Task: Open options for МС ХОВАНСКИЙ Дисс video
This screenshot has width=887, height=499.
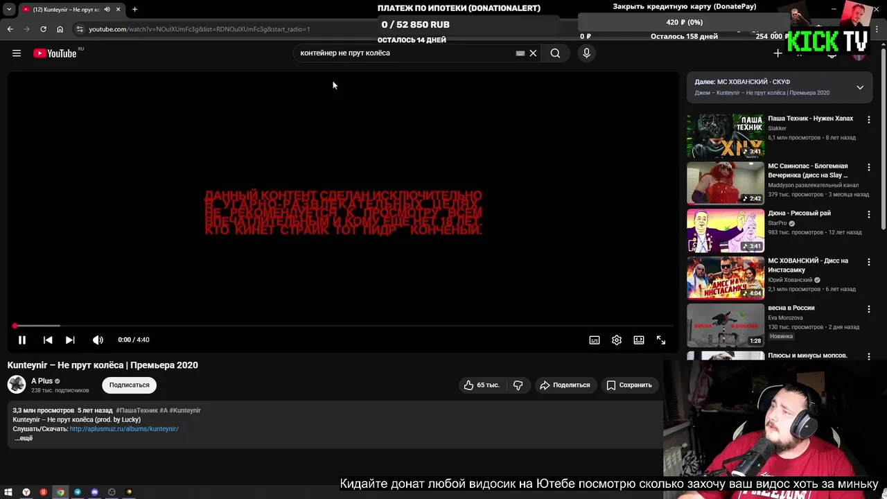Action: pyautogui.click(x=868, y=262)
